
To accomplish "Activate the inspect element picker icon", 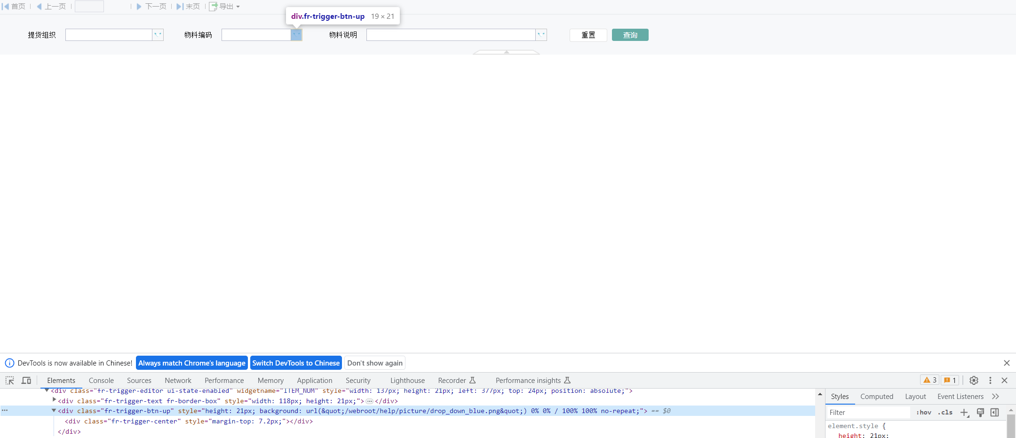I will [10, 381].
